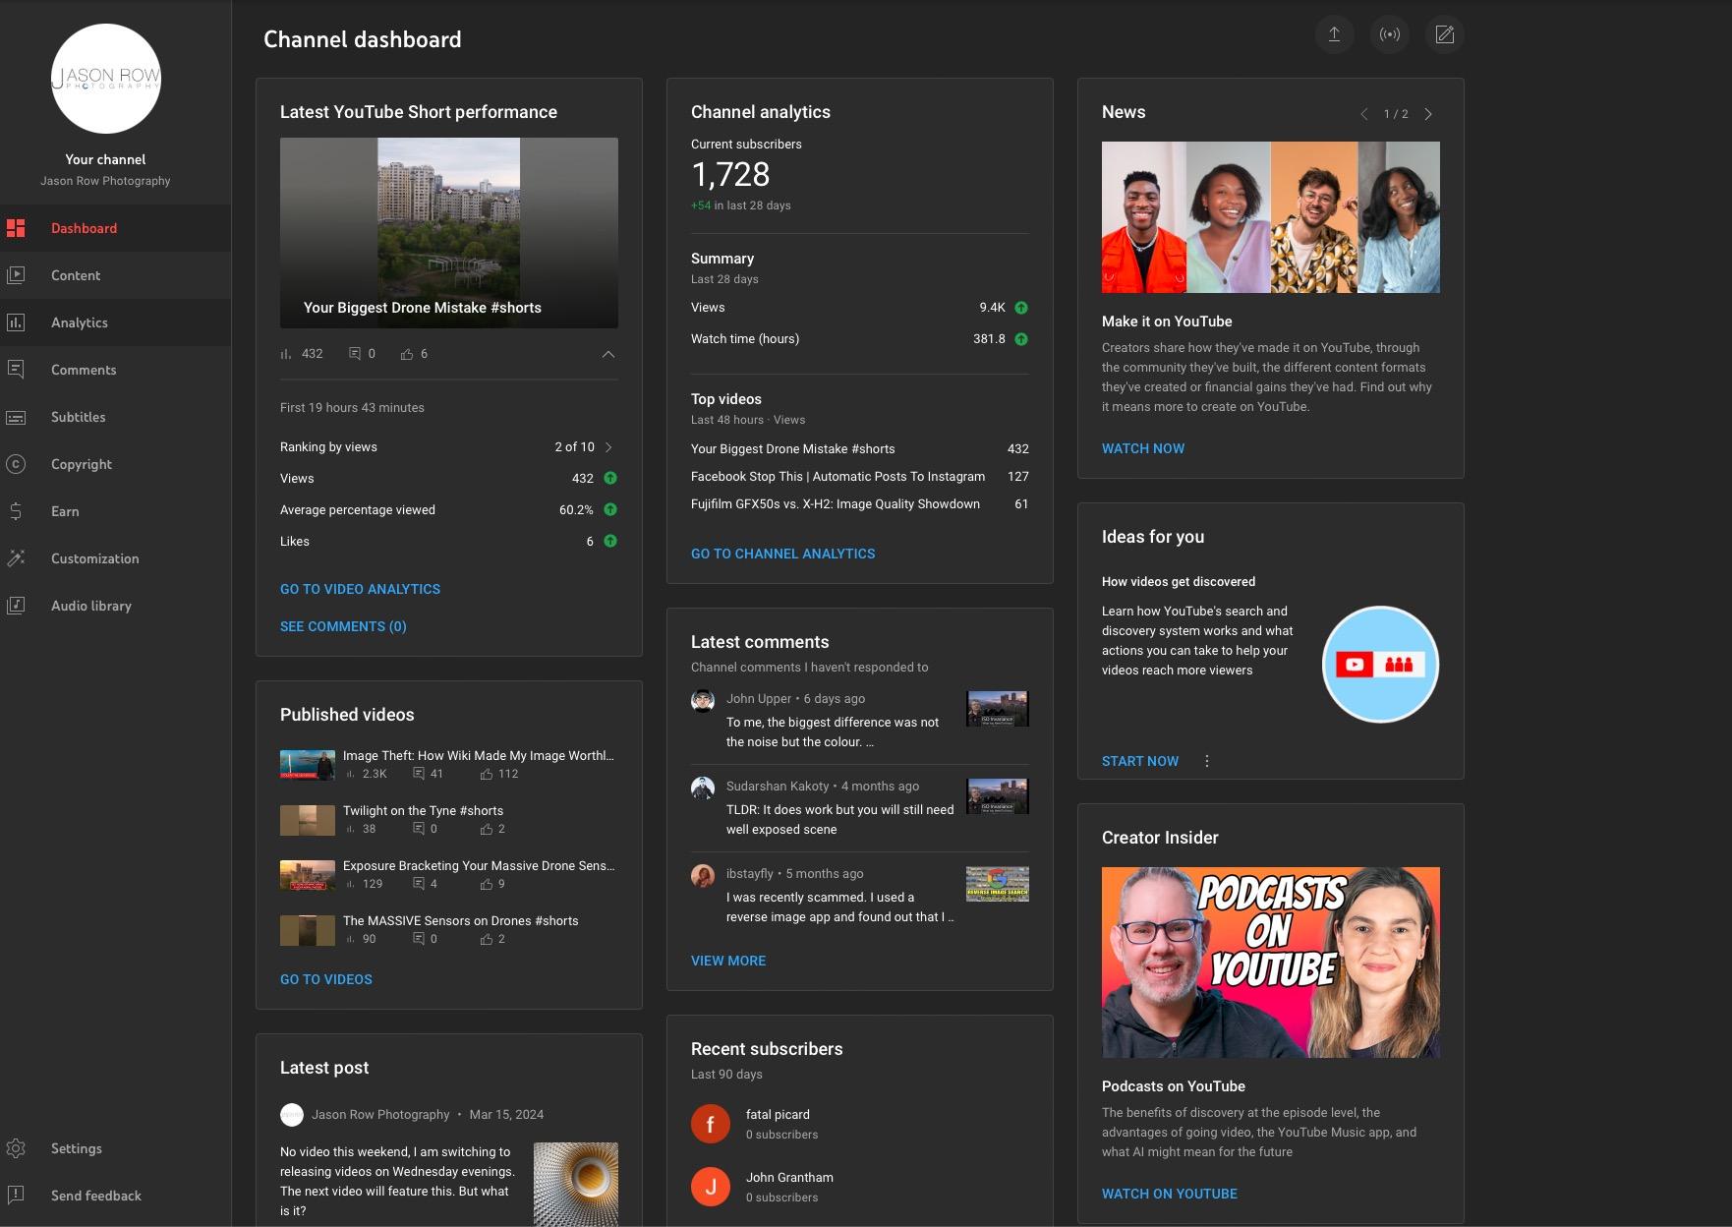
Task: Click the upload video icon in the header
Action: [x=1334, y=34]
